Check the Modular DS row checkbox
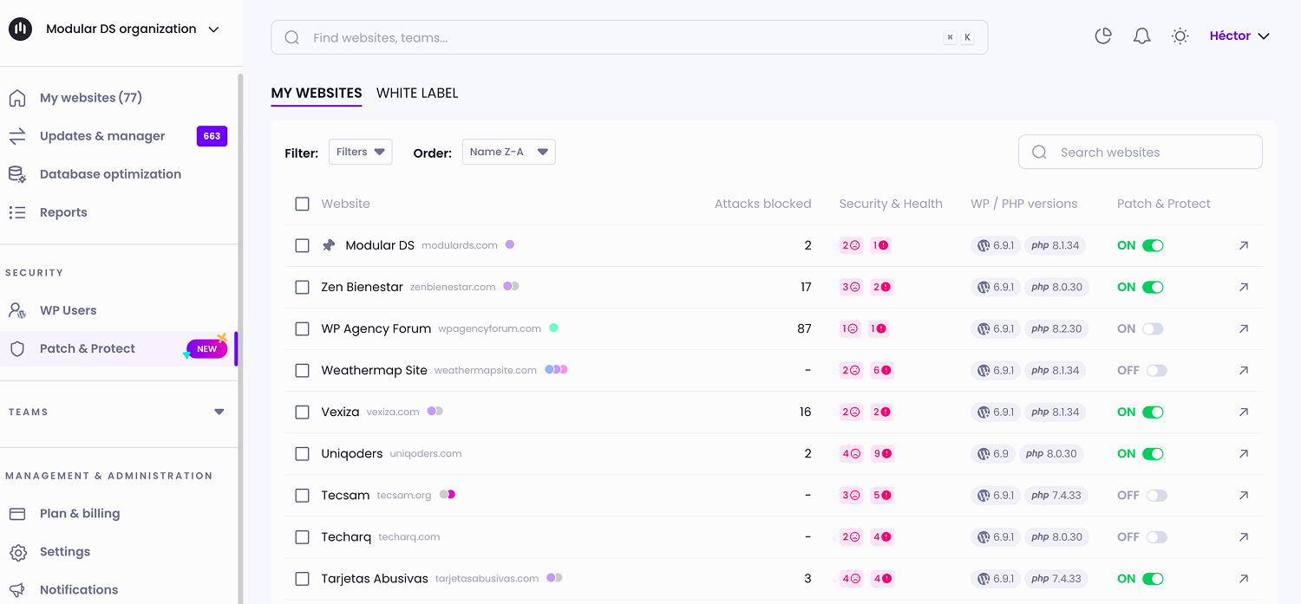 (x=302, y=245)
